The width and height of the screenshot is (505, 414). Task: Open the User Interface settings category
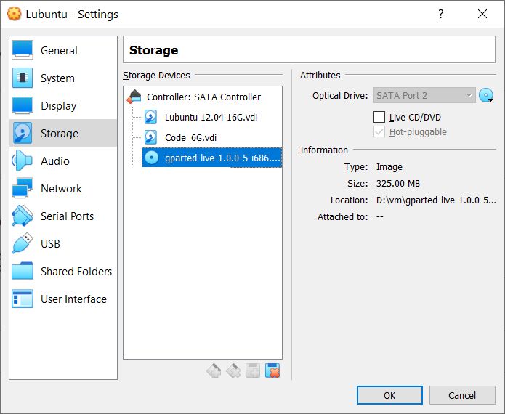click(63, 299)
